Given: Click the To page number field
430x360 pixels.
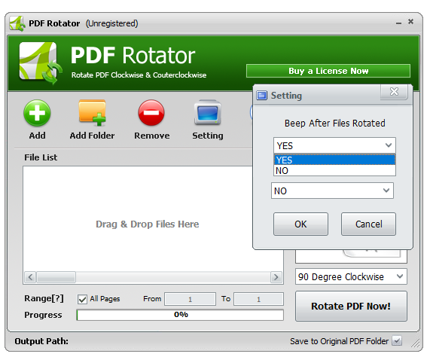Looking at the screenshot, I should 258,299.
